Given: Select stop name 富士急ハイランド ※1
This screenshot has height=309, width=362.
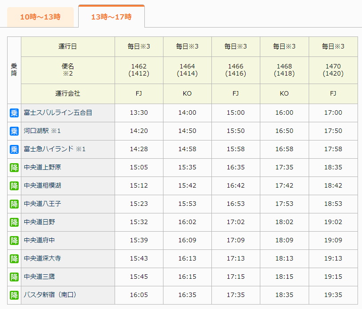Looking at the screenshot, I should click(x=55, y=149).
